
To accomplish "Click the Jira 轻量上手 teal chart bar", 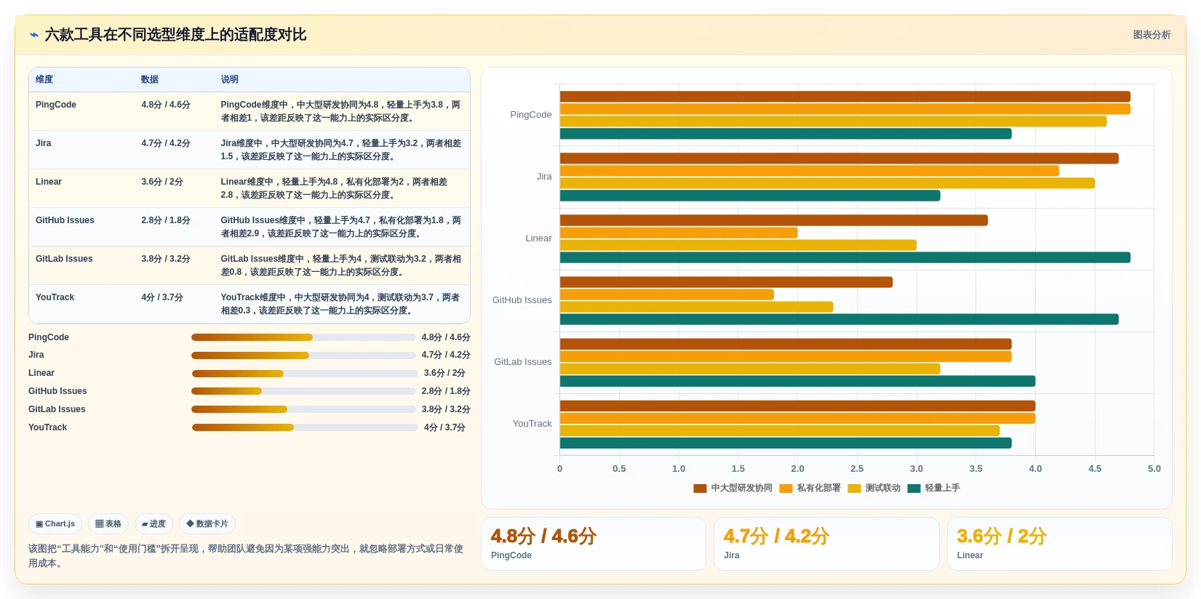I will click(750, 196).
